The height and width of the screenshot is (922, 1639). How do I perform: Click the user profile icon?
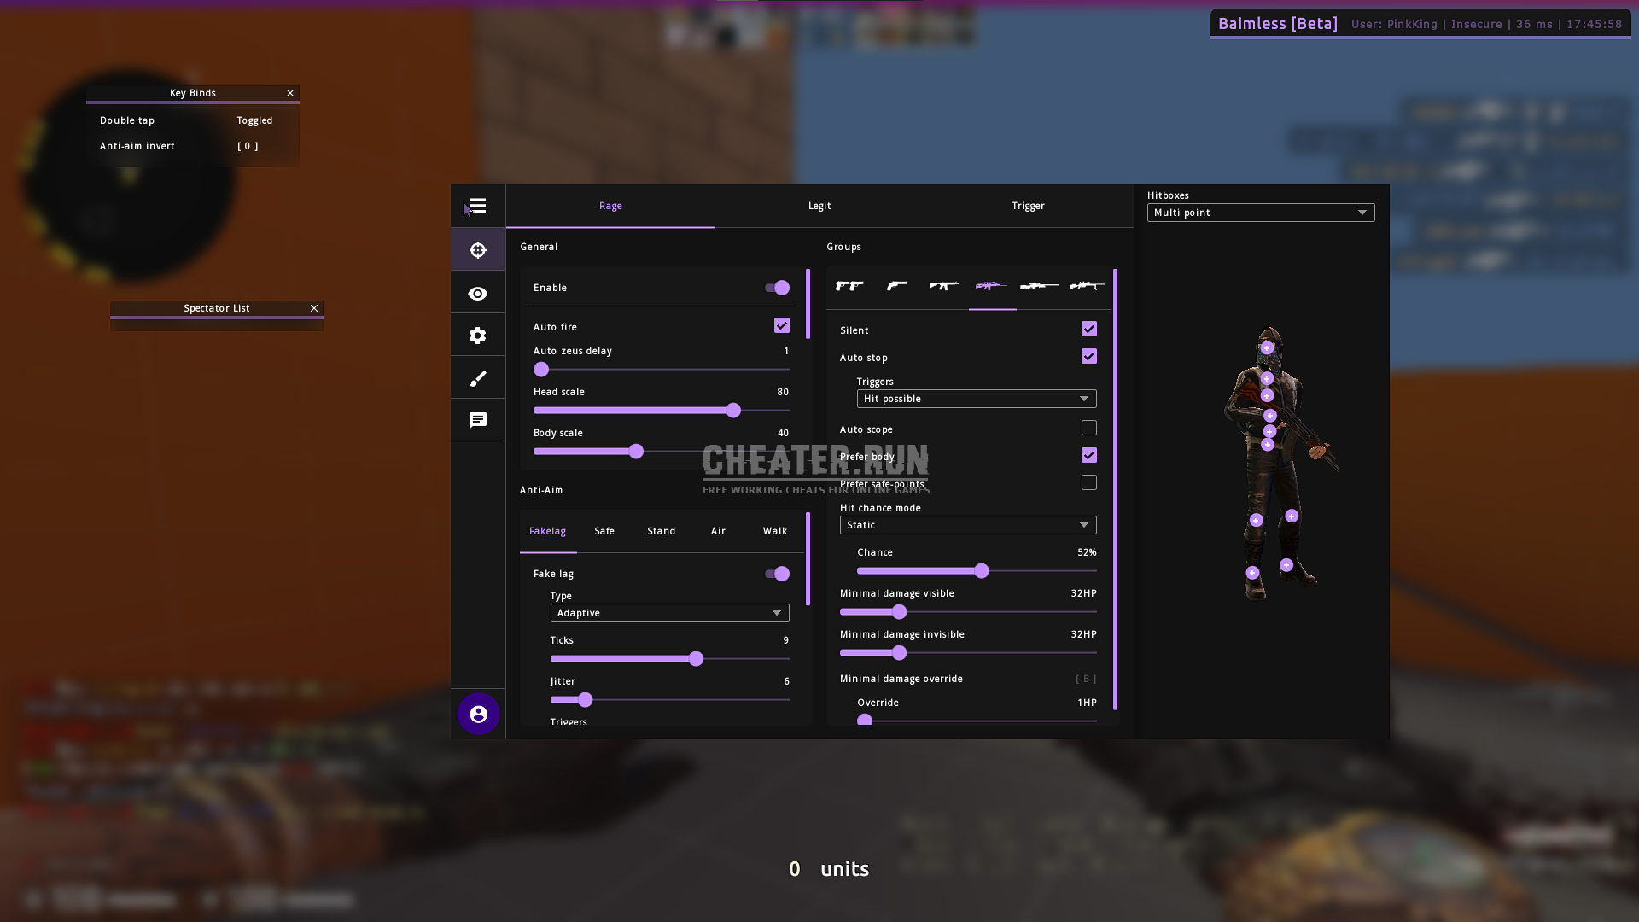[478, 714]
